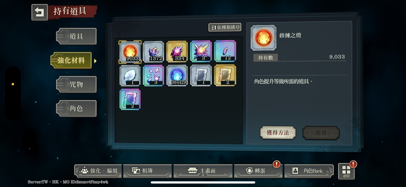Select the blue flame orb item with 364429
Image resolution: width=406 pixels, height=187 pixels.
click(177, 75)
